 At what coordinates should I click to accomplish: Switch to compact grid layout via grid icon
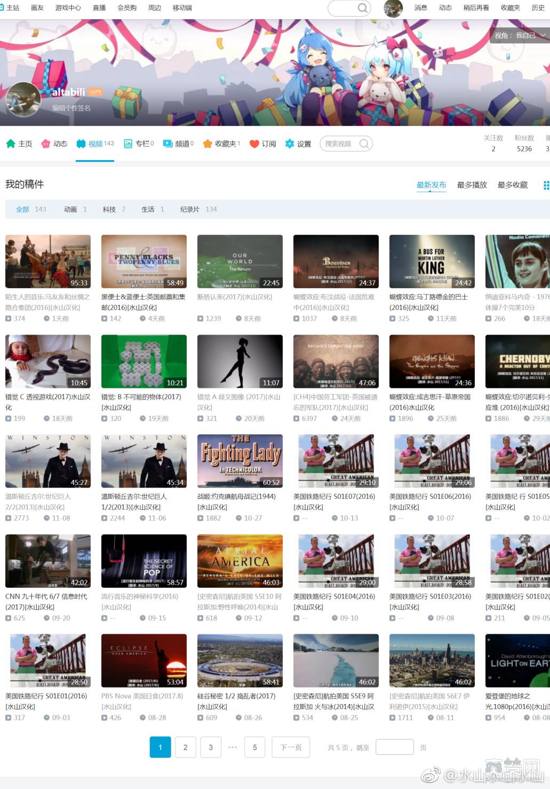click(546, 185)
